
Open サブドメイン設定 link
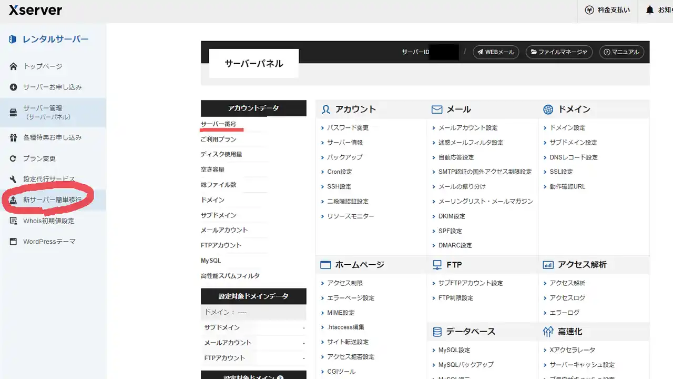point(573,143)
